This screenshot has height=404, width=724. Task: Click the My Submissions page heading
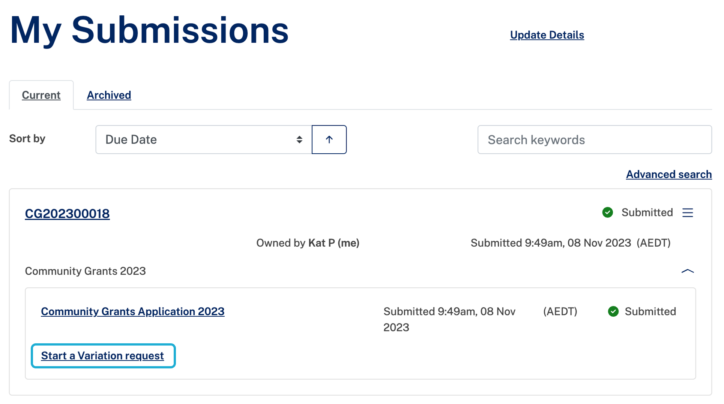pos(149,30)
